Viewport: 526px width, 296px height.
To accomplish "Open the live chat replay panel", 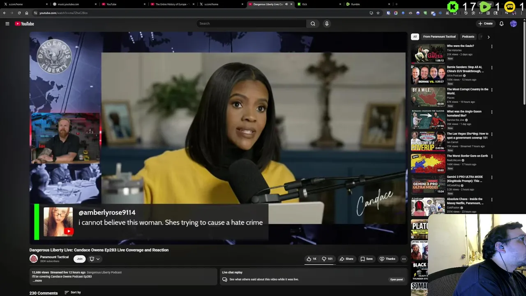I will (396, 280).
